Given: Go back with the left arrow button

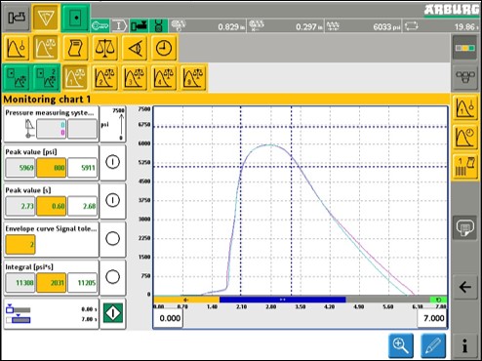Looking at the screenshot, I should click(465, 287).
